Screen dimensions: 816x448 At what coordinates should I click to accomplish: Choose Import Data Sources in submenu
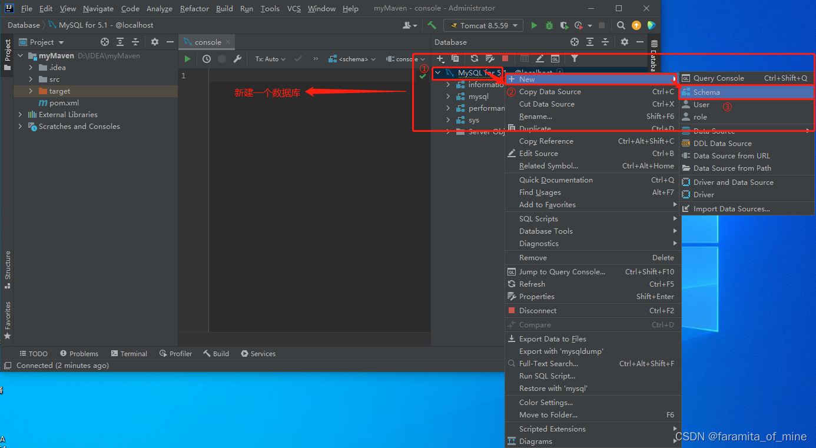coord(747,209)
